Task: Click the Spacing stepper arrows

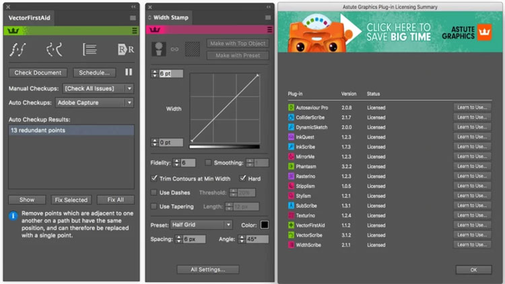Action: tap(178, 239)
